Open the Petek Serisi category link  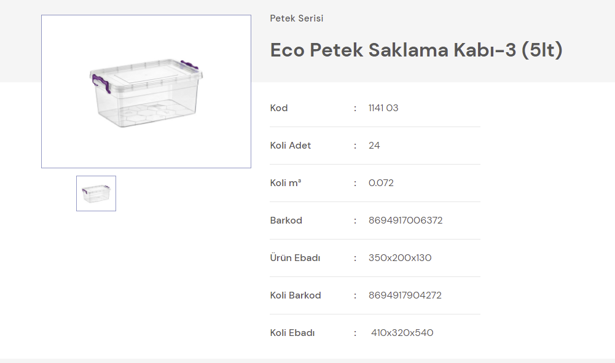coord(297,18)
